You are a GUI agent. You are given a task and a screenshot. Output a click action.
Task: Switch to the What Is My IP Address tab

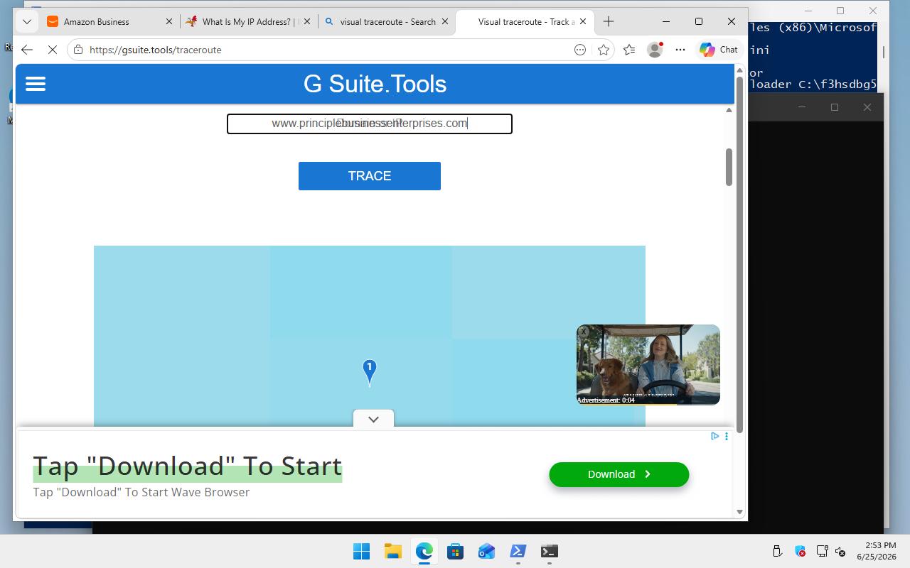(x=248, y=21)
